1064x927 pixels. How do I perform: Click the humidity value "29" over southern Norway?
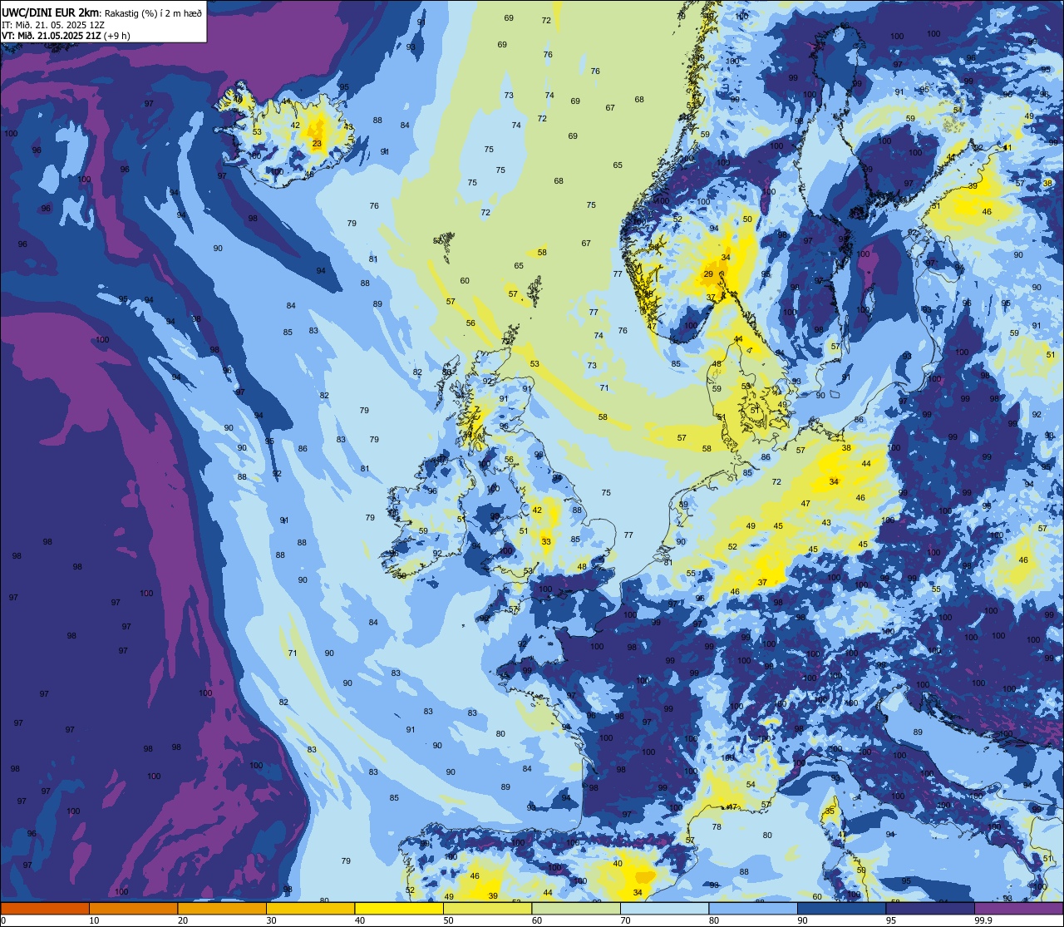pyautogui.click(x=709, y=274)
